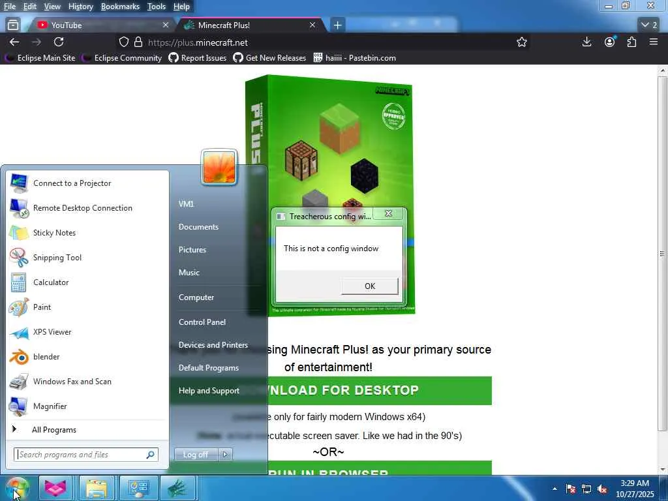The height and width of the screenshot is (501, 668).
Task: Expand All Programs list
Action: coord(87,429)
